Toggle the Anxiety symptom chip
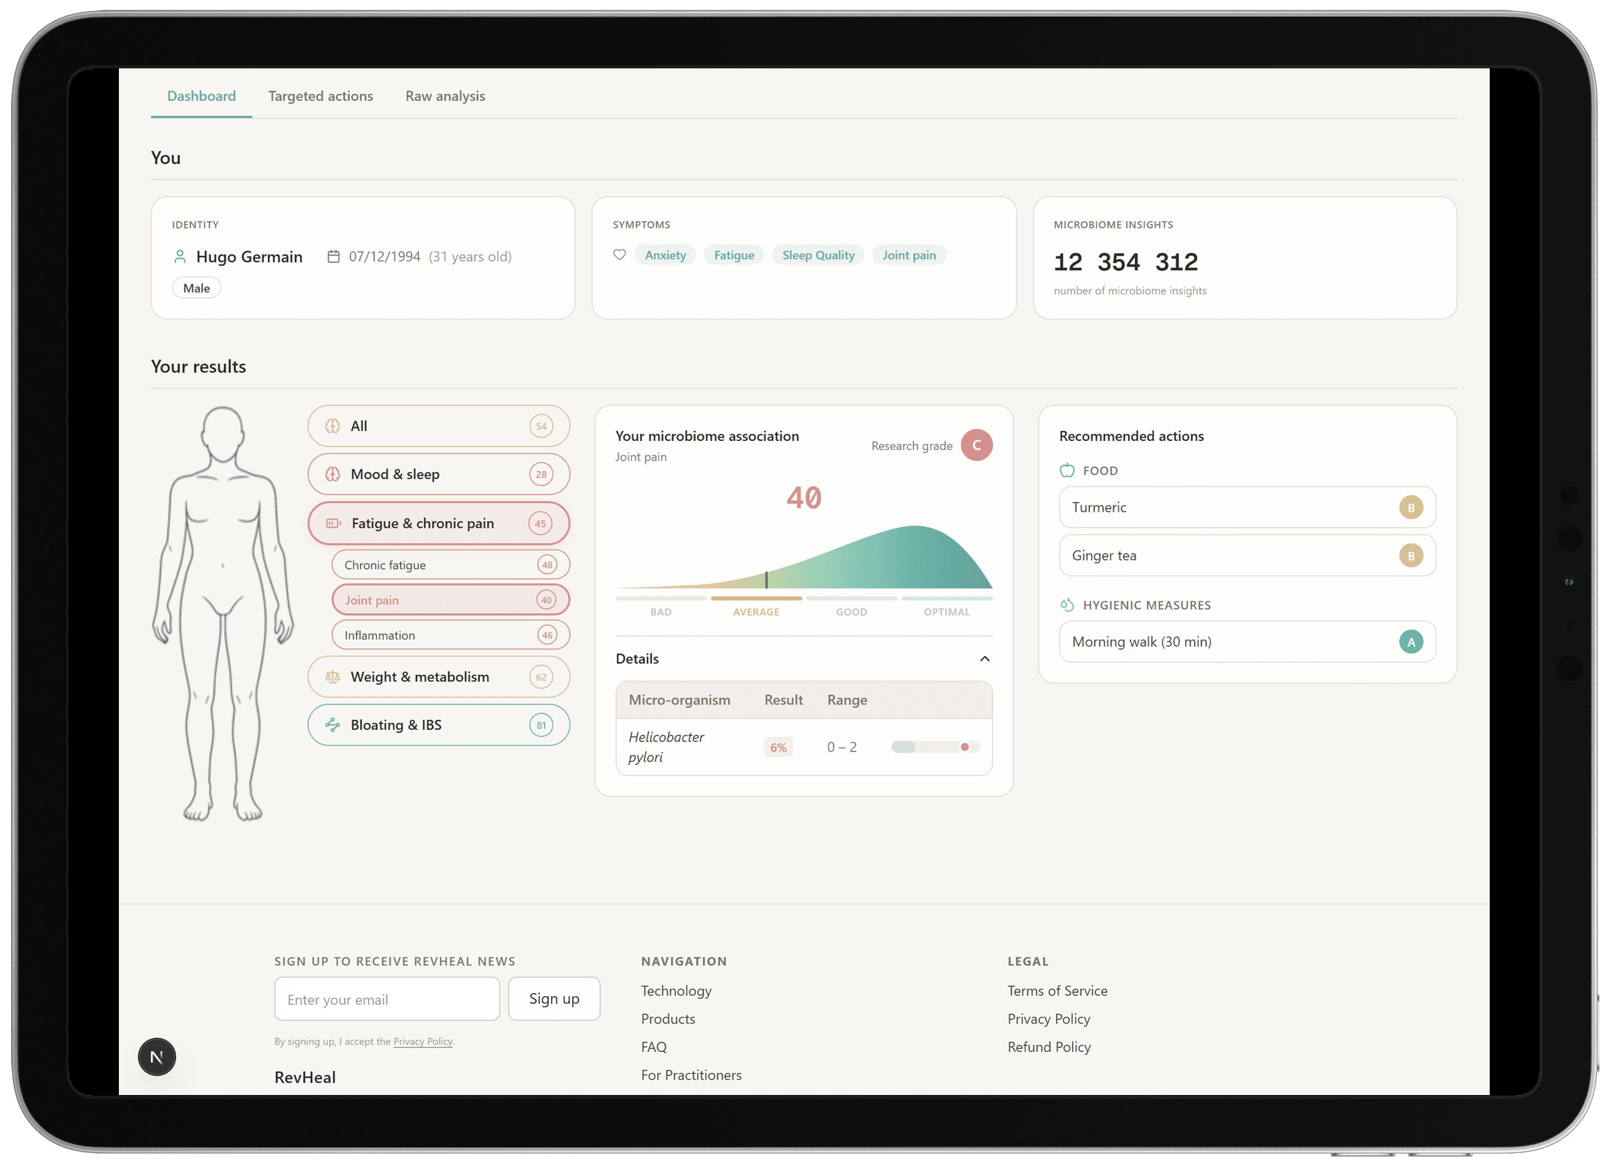Image resolution: width=1608 pixels, height=1164 pixels. [x=664, y=254]
